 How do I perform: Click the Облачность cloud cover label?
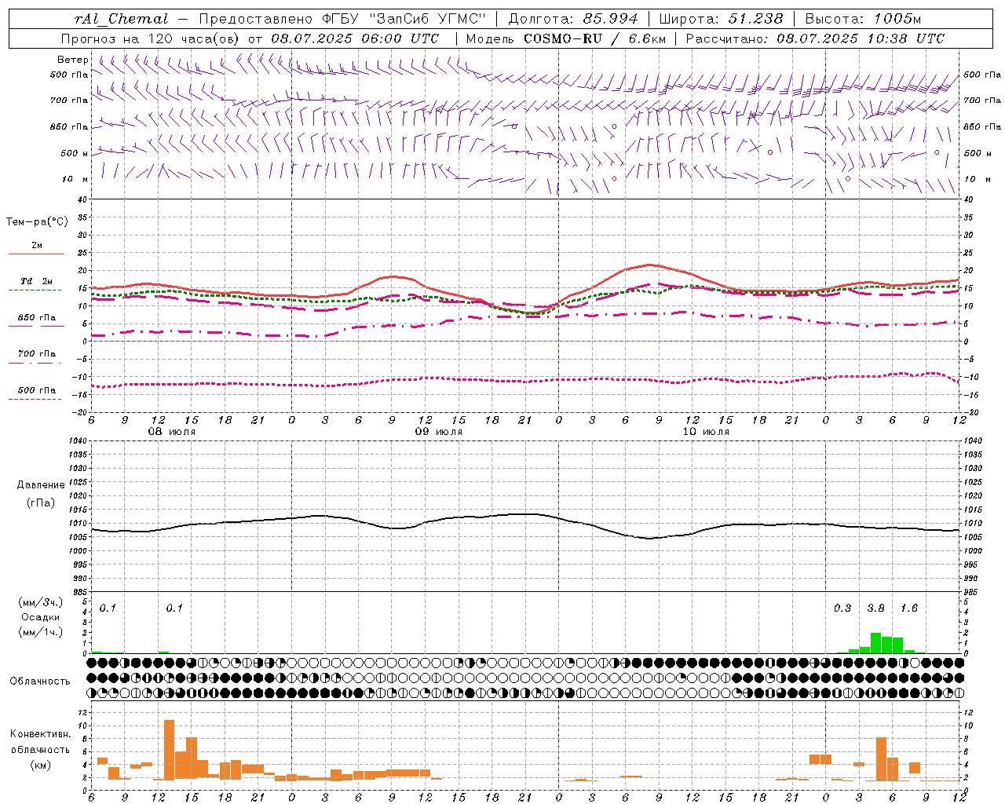click(40, 682)
